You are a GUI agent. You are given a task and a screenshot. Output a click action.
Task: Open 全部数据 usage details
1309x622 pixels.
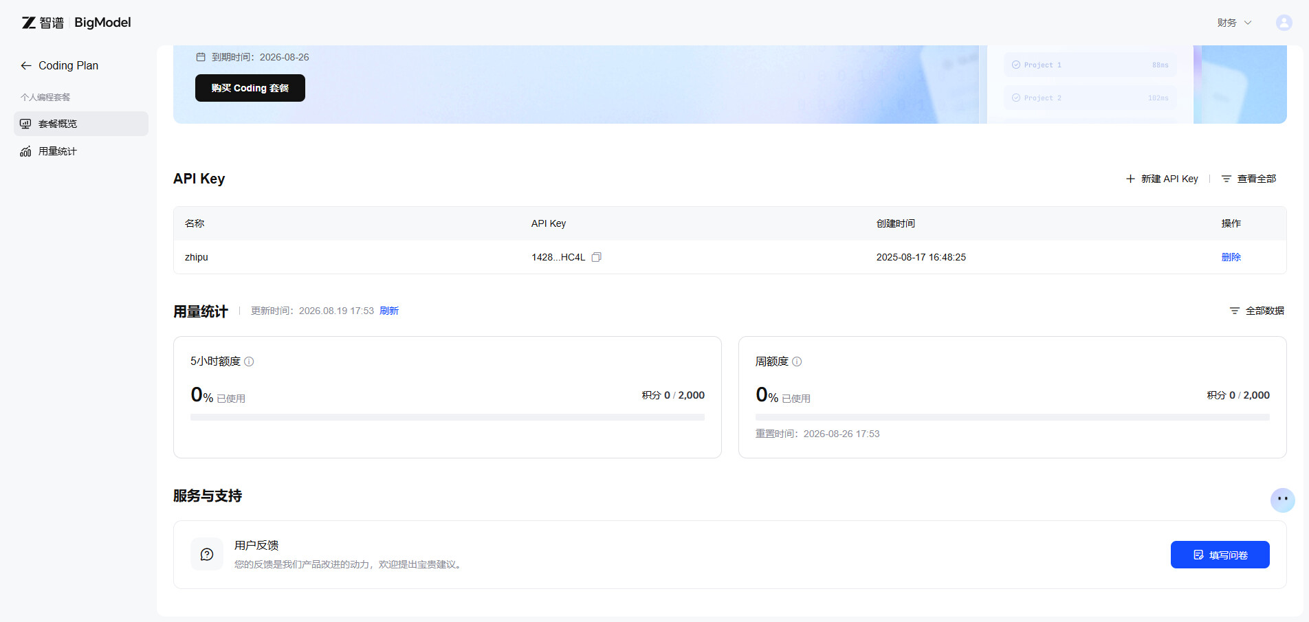1257,311
